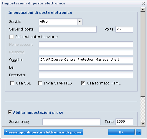
Task: Click the Server proxy input field
Action: [x=71, y=122]
